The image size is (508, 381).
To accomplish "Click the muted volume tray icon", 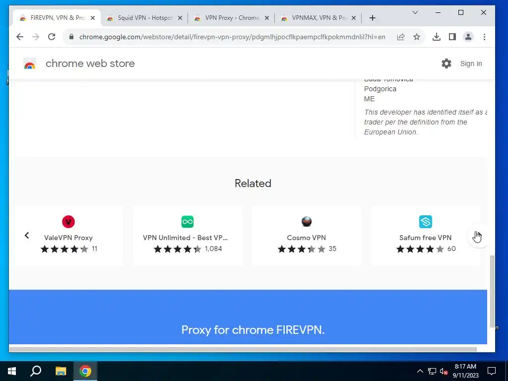I will click(444, 371).
